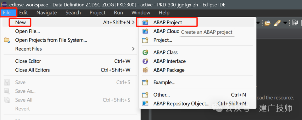
Task: Click the purple ABAP Interface icon
Action: tap(145, 61)
